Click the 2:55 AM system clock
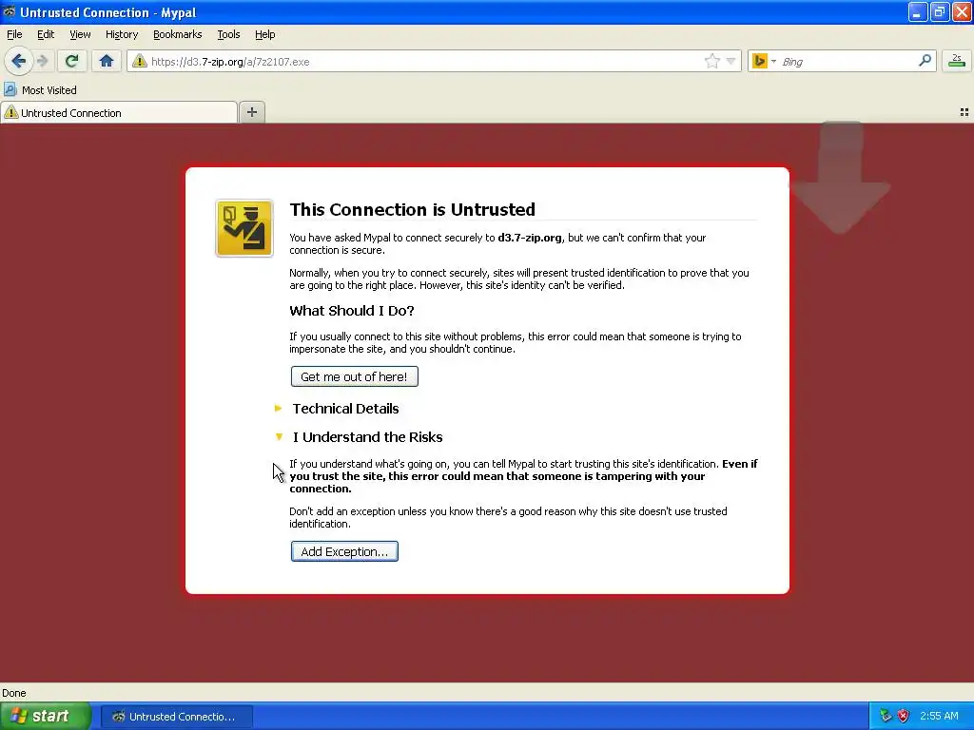 (939, 716)
